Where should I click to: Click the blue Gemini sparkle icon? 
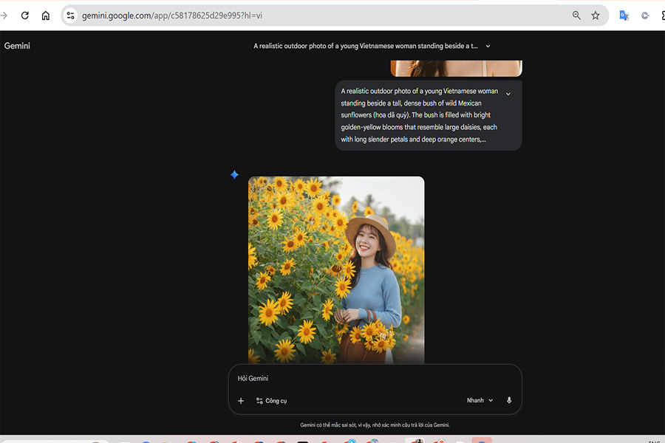(x=234, y=175)
